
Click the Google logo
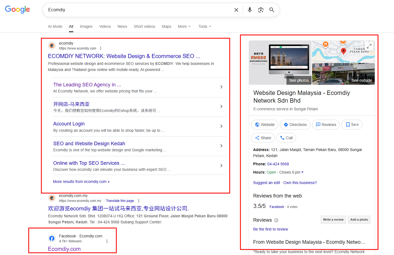(x=17, y=10)
